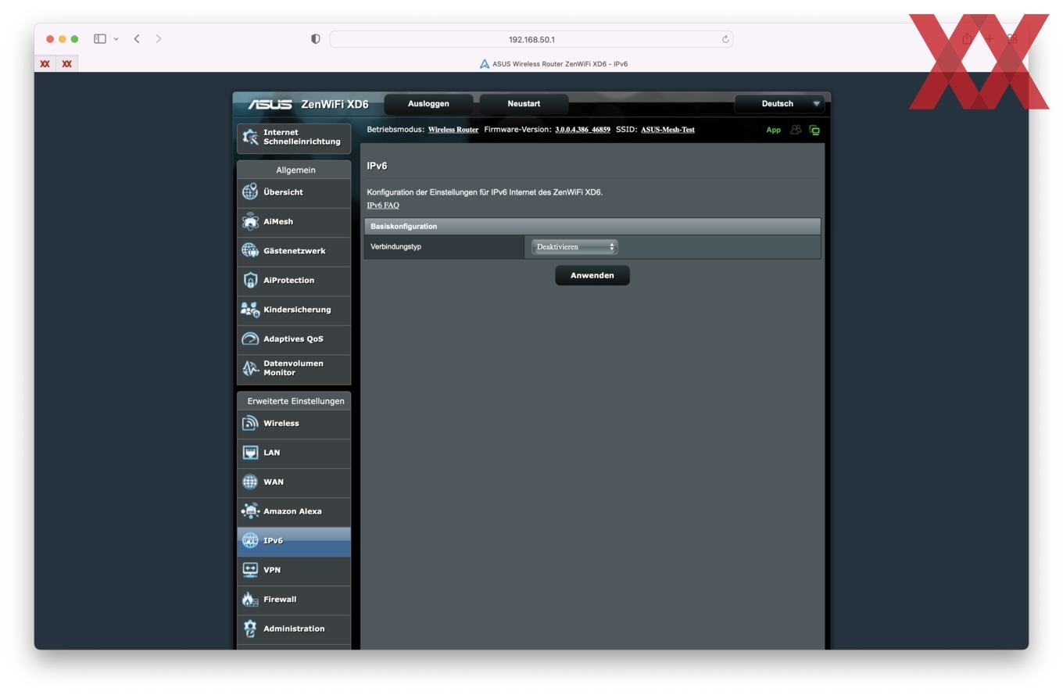Screen dimensions: 1063x695
Task: Click the Administration gear icon
Action: click(x=250, y=629)
